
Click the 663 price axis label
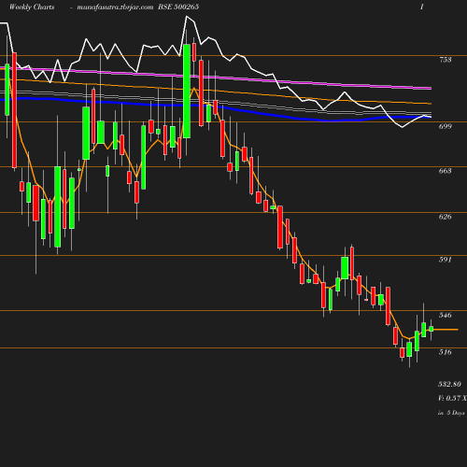click(446, 171)
